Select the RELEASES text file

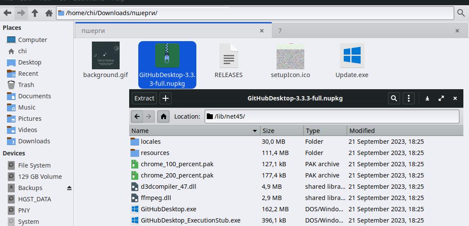click(x=228, y=60)
